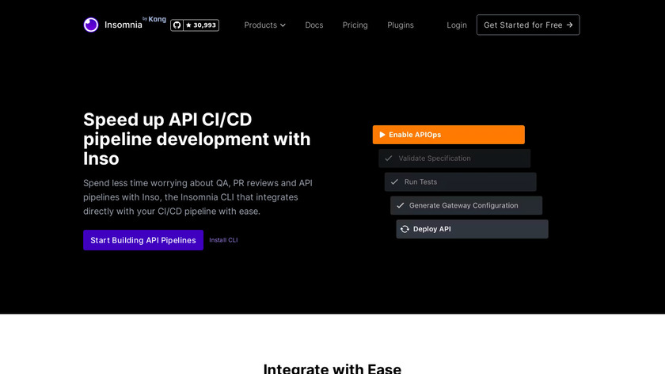Viewport: 665px width, 374px height.
Task: Click the 'by Kong' label
Action: [x=154, y=19]
